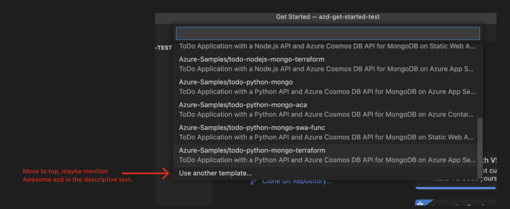Click the blue walkthrough progress bar
This screenshot has height=209, width=510.
[x=455, y=188]
